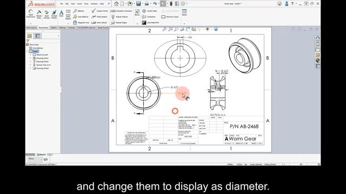Switch to the Sketch tab
This screenshot has width=346, height=194.
coord(54,27)
